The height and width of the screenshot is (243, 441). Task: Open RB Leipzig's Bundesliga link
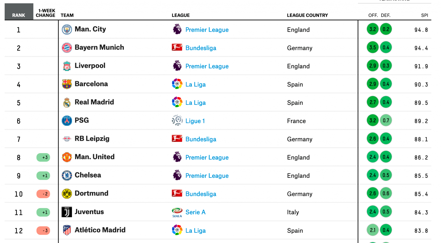[x=201, y=139]
